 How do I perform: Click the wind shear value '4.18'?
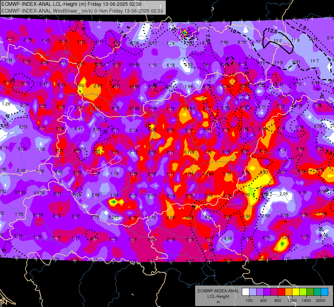click(170, 65)
